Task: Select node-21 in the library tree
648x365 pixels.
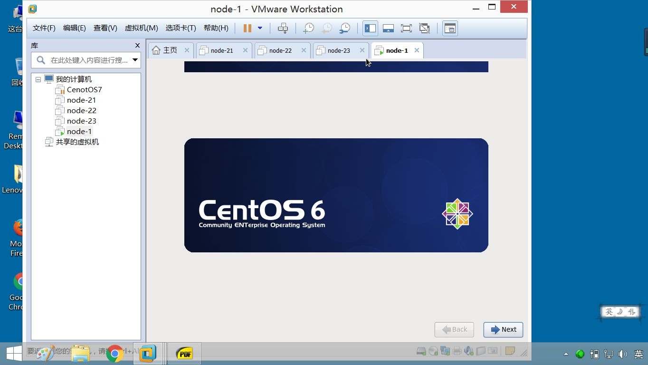Action: tap(81, 100)
